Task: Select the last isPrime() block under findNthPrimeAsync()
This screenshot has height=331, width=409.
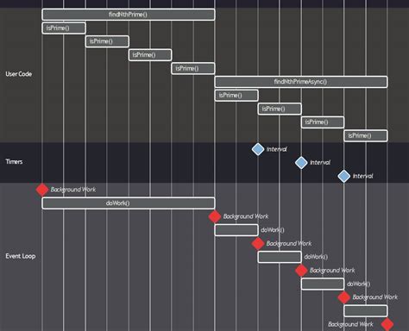Action: (366, 135)
